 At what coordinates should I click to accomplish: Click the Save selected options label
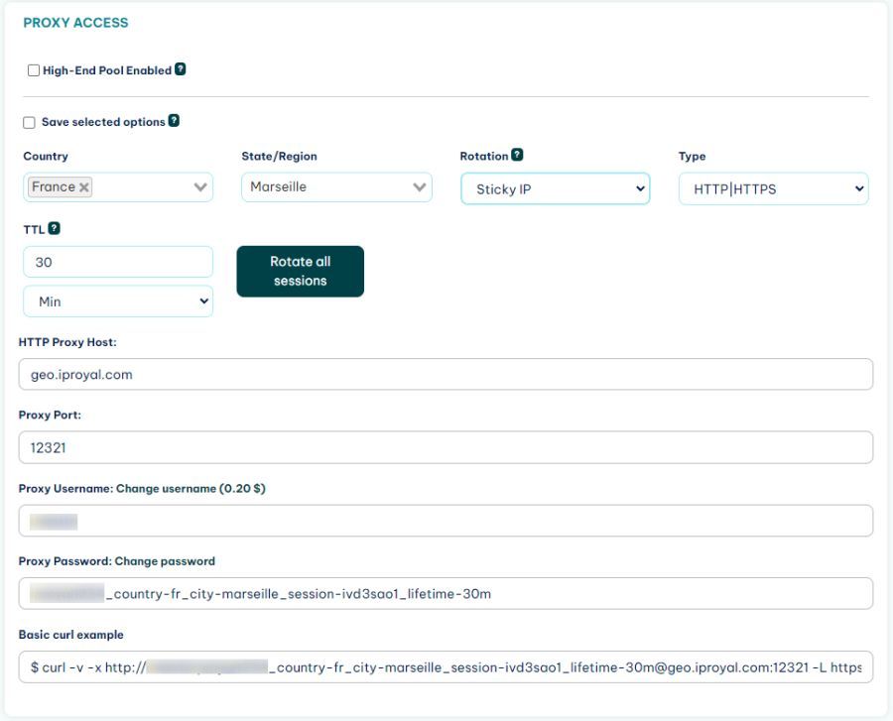pyautogui.click(x=103, y=122)
